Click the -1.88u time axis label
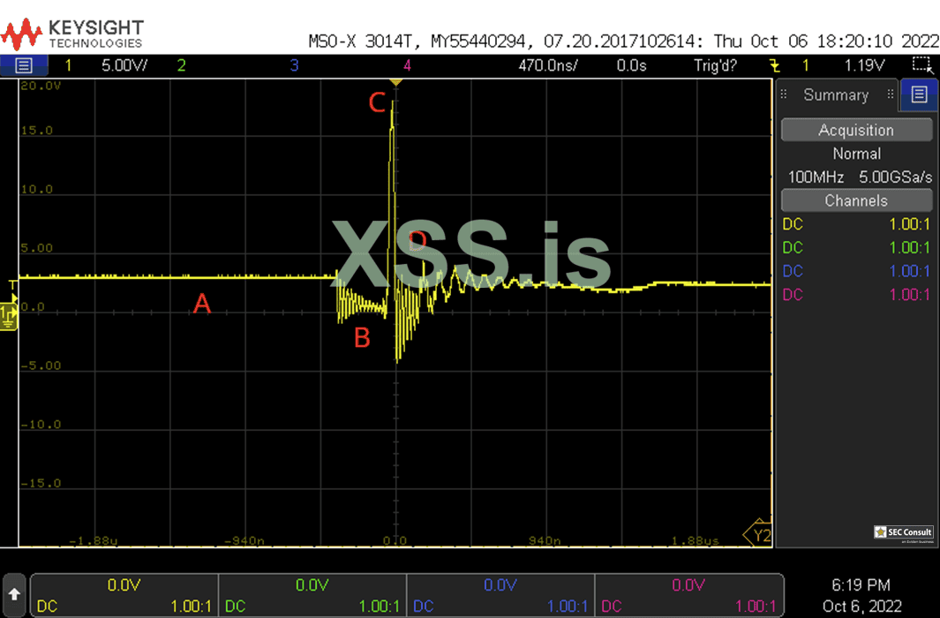Image resolution: width=940 pixels, height=618 pixels. (93, 540)
